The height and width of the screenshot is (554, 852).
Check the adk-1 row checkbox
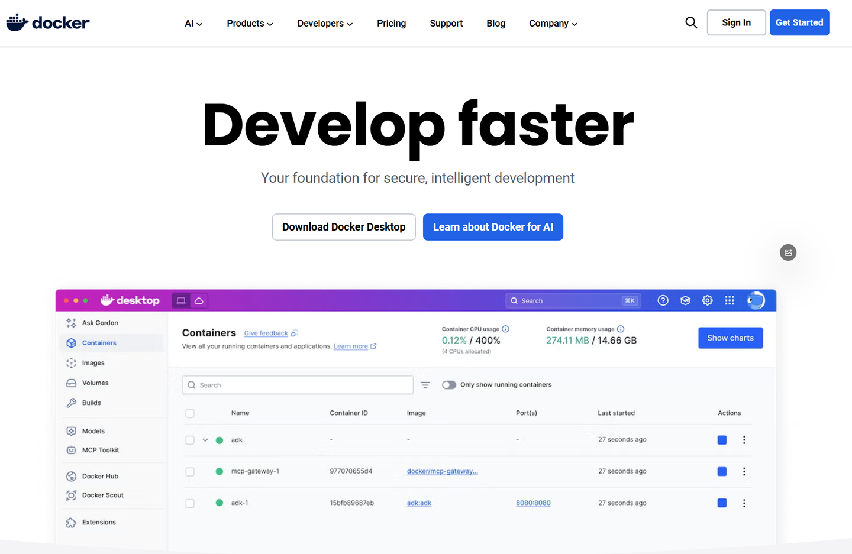point(190,503)
